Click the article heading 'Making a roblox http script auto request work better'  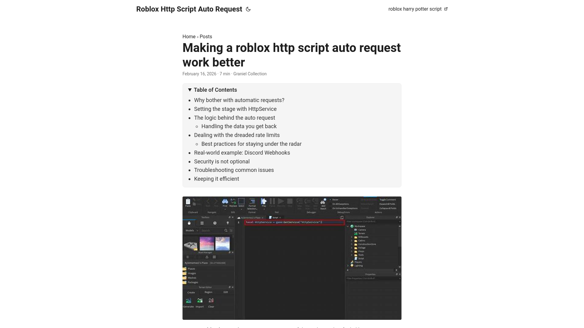point(292,55)
